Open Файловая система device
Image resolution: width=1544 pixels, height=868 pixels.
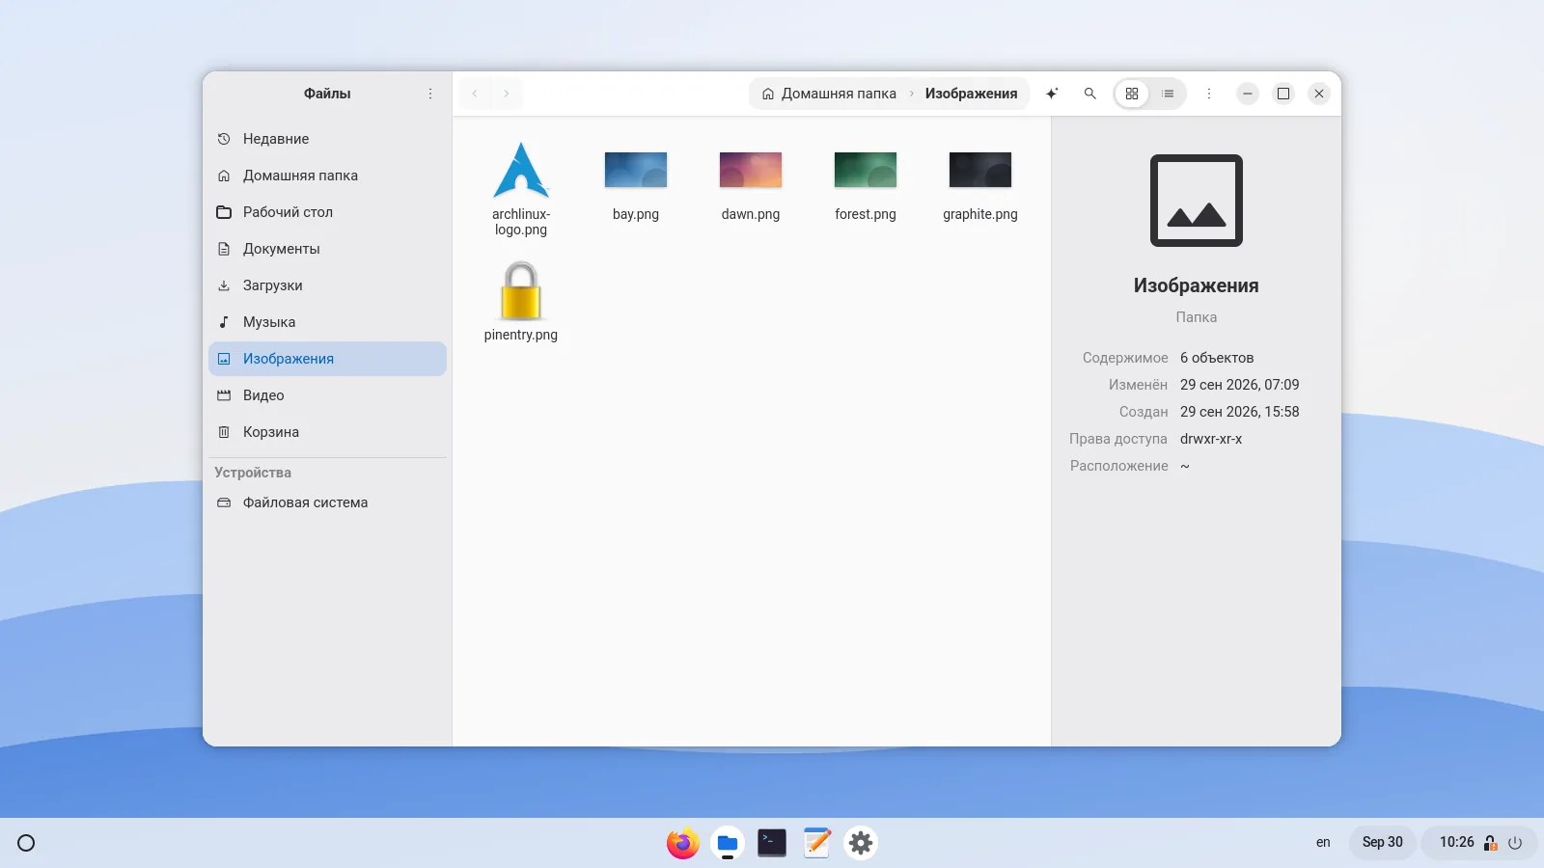tap(327, 502)
